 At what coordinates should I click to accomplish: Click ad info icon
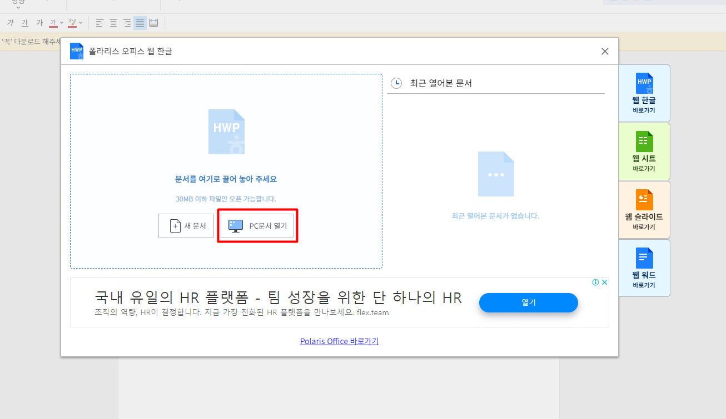pyautogui.click(x=595, y=282)
